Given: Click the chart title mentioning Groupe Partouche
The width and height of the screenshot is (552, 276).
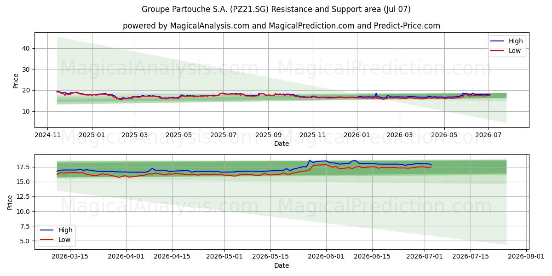Looking at the screenshot, I should coord(276,9).
